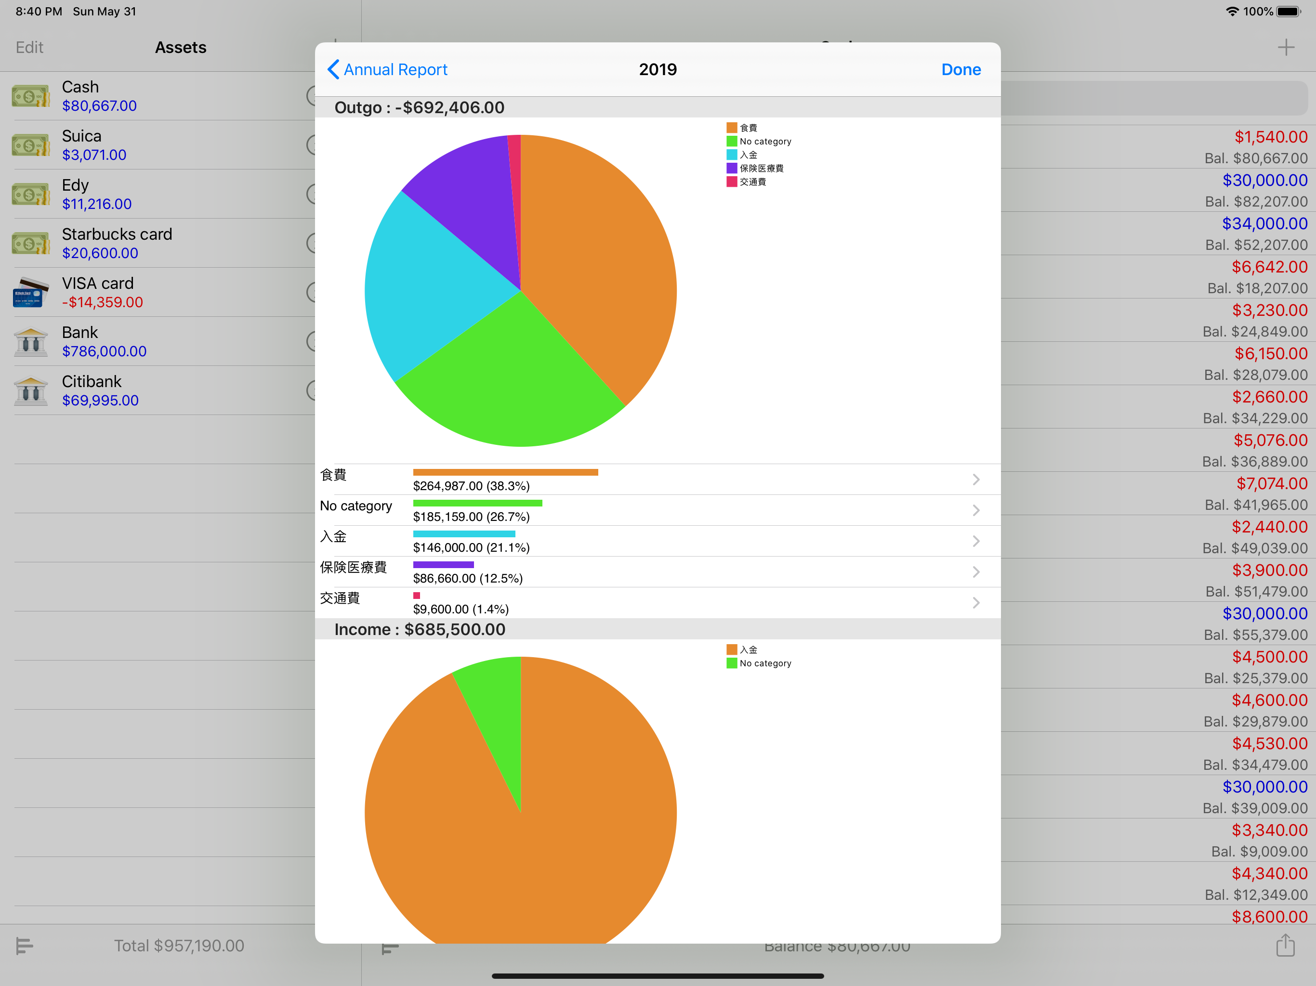Tap Done to close the 2019 report
The width and height of the screenshot is (1316, 986).
click(961, 70)
